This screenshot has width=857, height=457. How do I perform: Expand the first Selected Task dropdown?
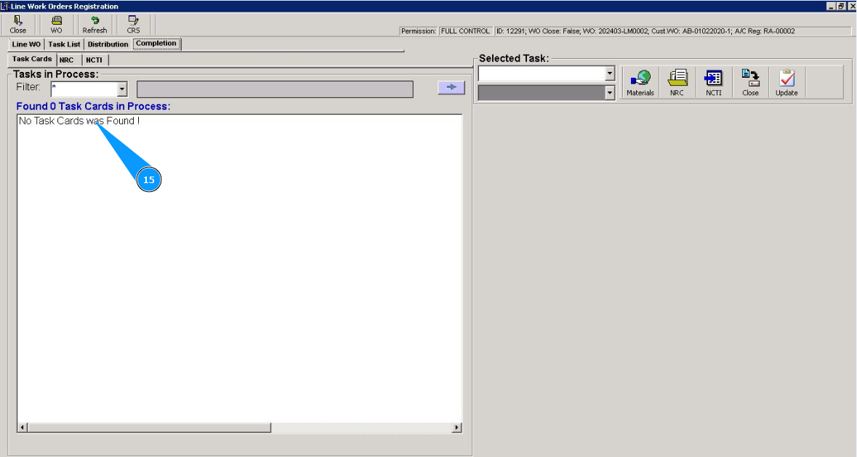[x=610, y=73]
